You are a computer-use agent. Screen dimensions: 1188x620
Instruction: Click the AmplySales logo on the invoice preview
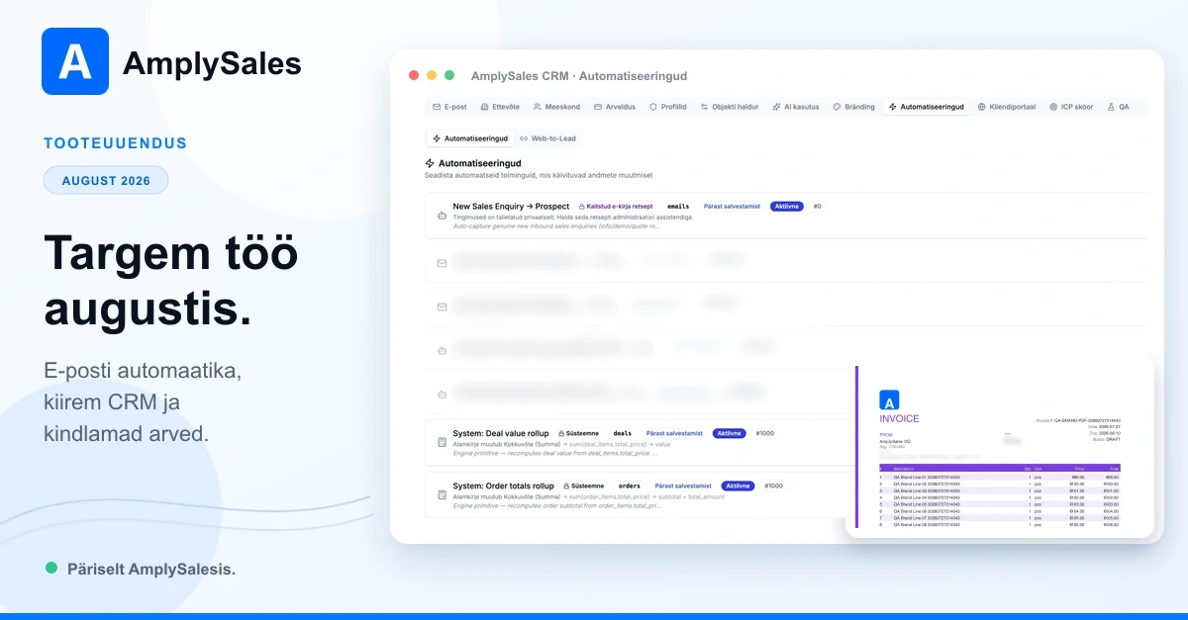(889, 400)
